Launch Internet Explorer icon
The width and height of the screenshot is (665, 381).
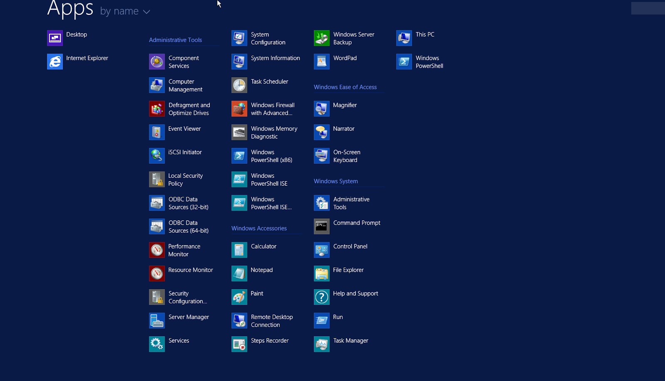click(55, 62)
